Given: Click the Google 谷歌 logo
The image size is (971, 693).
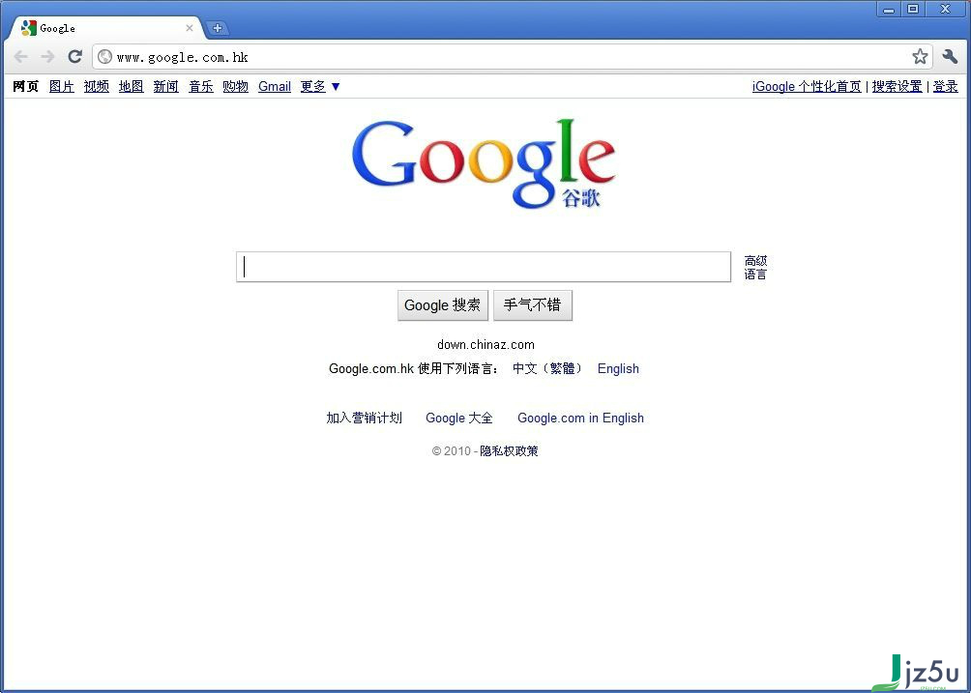Looking at the screenshot, I should pyautogui.click(x=484, y=164).
